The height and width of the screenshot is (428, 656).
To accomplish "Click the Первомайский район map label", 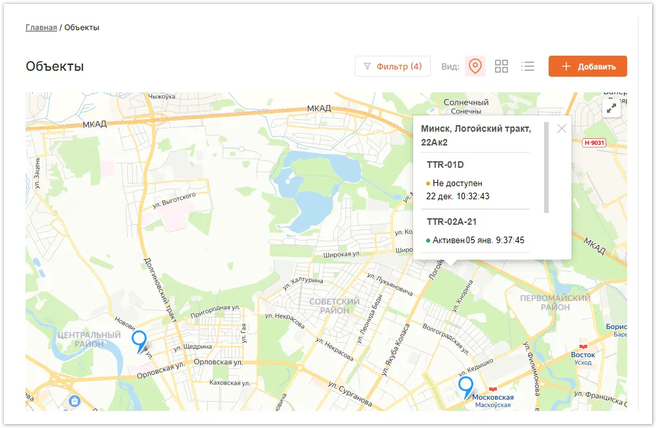I will pyautogui.click(x=555, y=302).
